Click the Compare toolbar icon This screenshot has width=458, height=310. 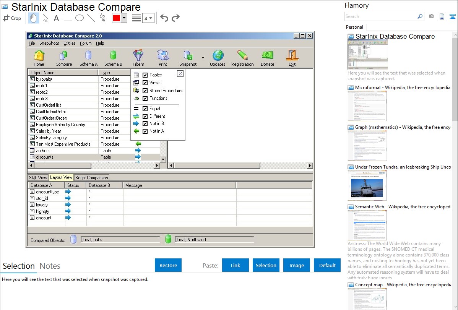pos(64,58)
